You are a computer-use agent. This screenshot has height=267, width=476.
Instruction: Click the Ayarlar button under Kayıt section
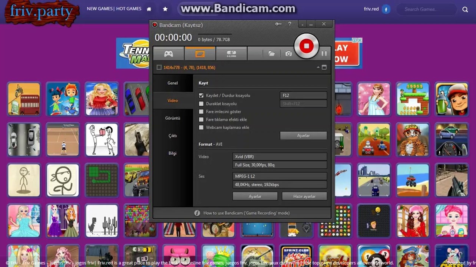click(x=303, y=136)
